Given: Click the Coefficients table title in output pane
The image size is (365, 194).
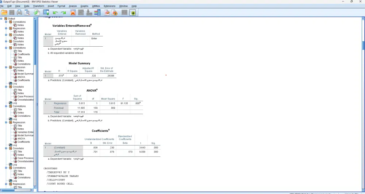Looking at the screenshot, I should coord(101,131).
